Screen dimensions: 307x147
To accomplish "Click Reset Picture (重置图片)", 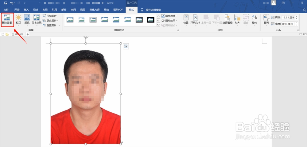I will coord(49,25).
